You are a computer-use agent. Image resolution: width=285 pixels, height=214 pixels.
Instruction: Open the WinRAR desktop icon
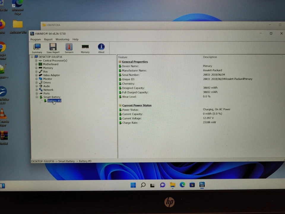pos(4,138)
